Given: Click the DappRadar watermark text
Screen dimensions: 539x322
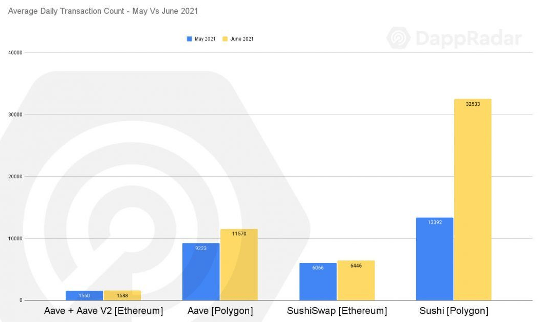Looking at the screenshot, I should [x=468, y=39].
